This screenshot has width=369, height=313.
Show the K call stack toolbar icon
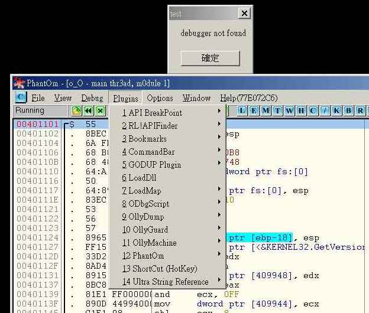(x=336, y=110)
